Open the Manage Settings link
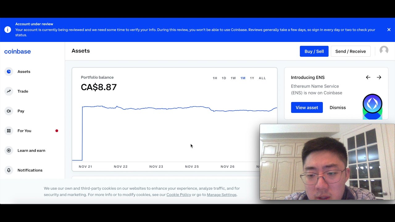This screenshot has width=395, height=222. pos(222,195)
